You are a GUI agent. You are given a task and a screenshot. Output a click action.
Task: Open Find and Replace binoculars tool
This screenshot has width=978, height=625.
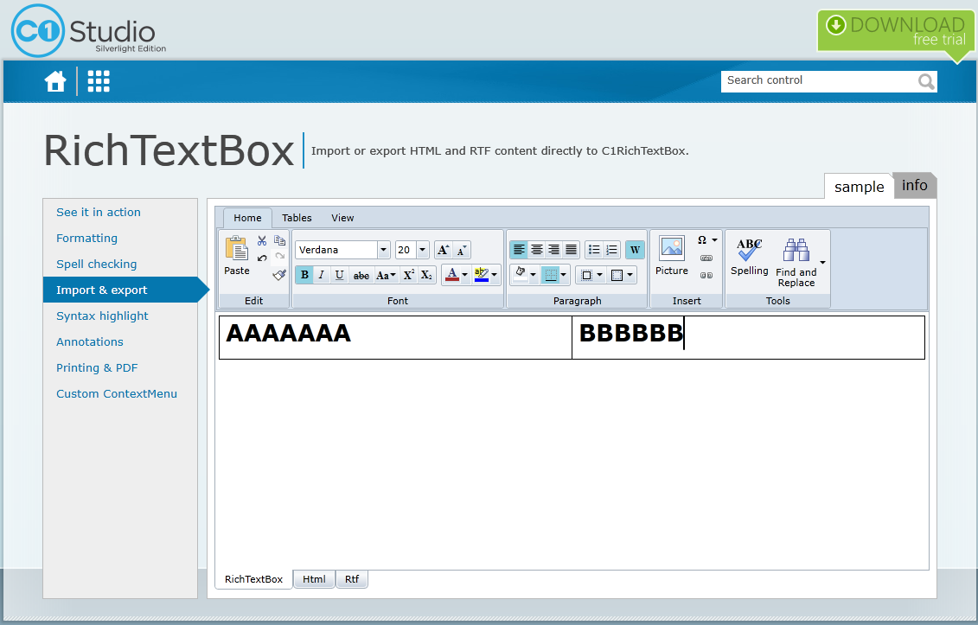tap(796, 262)
